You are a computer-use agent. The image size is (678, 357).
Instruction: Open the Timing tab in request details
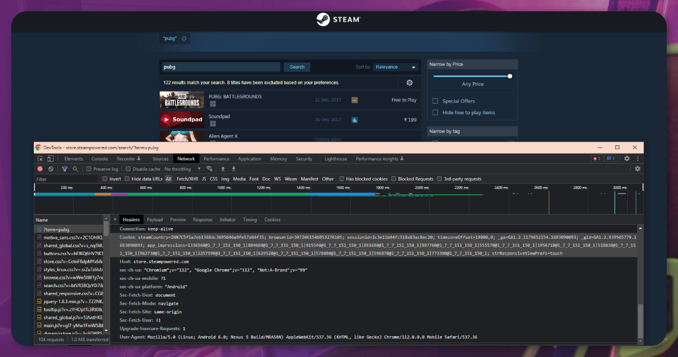[x=250, y=220]
